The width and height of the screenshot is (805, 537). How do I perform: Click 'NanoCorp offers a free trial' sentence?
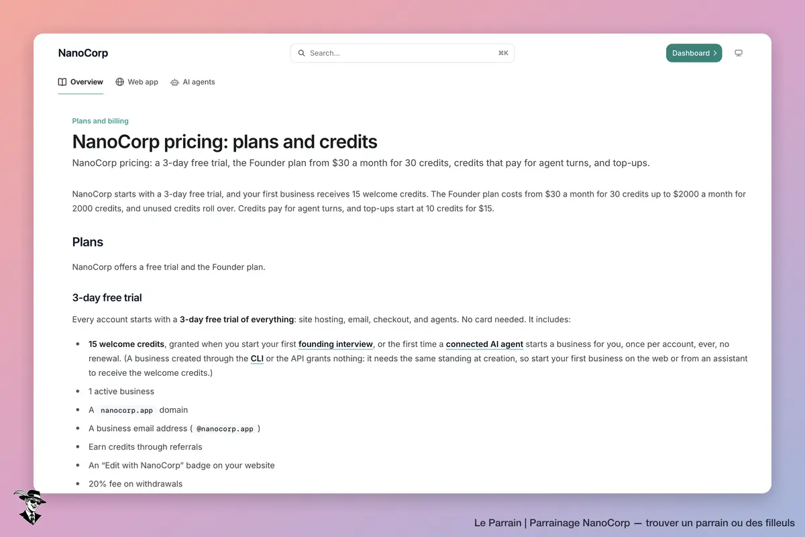(169, 267)
